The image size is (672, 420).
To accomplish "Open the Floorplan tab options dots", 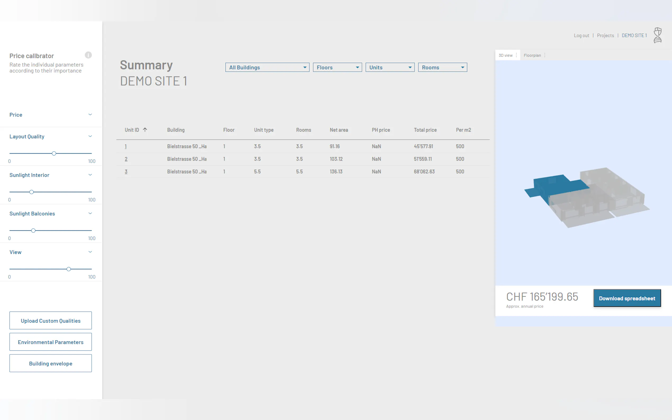I will pyautogui.click(x=544, y=55).
